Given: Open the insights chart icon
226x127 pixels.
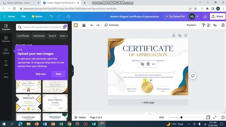Looking at the screenshot, I should pyautogui.click(x=205, y=17).
